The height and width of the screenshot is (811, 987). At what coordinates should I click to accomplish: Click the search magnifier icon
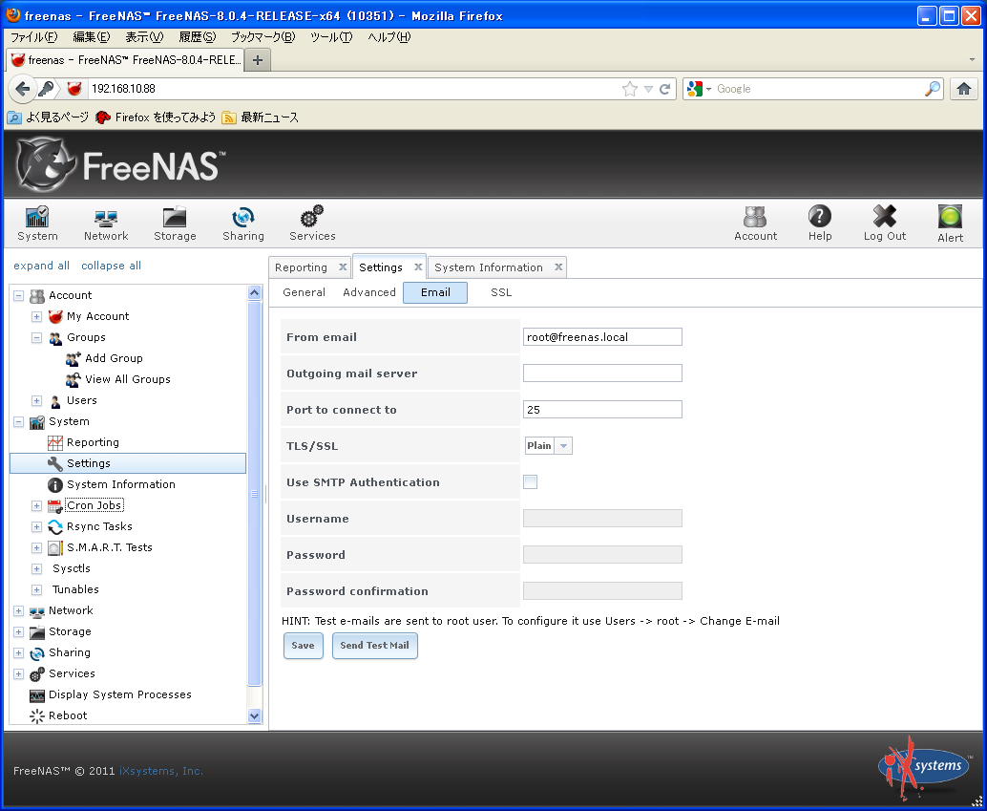pyautogui.click(x=933, y=89)
